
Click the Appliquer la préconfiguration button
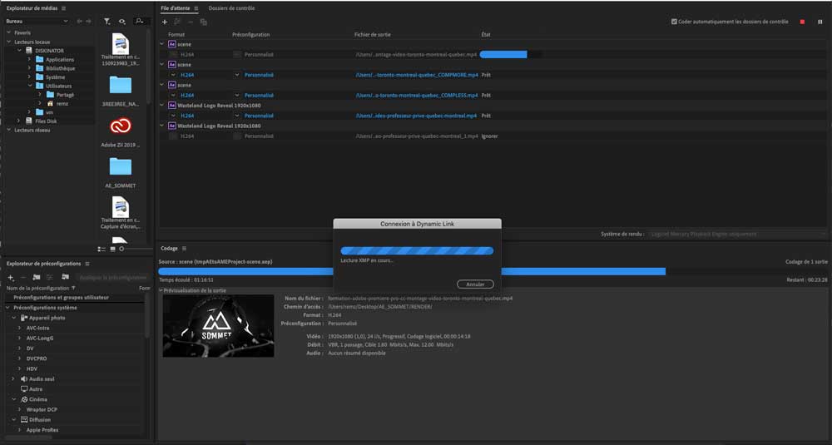(113, 277)
